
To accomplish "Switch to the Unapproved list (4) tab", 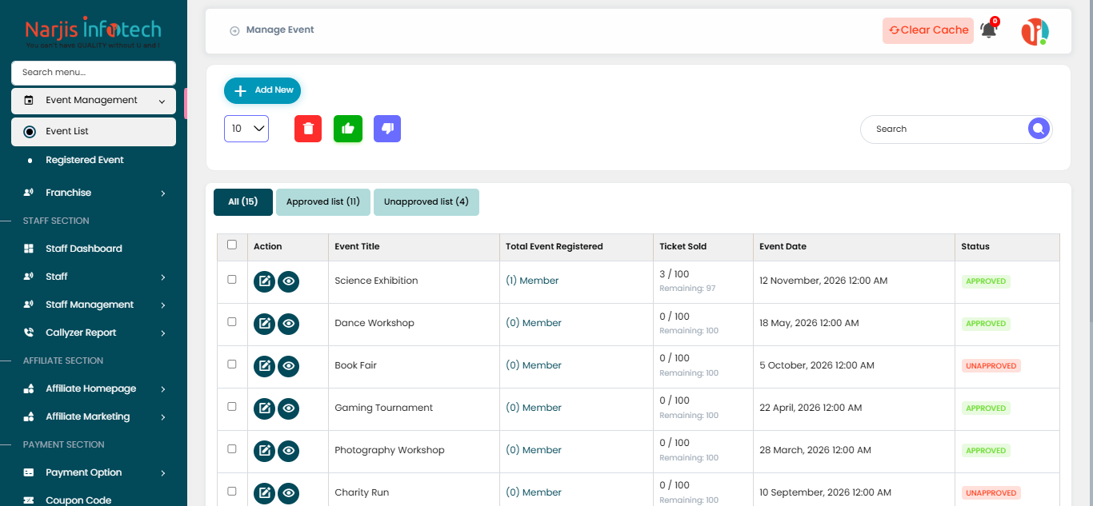I will point(426,202).
